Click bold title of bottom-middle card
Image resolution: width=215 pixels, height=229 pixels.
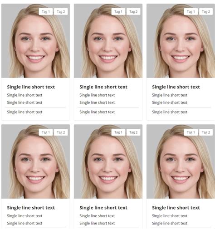click(103, 208)
